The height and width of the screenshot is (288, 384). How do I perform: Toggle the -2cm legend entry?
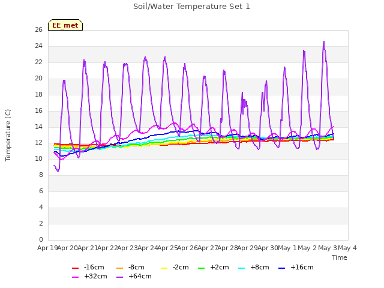(175, 267)
